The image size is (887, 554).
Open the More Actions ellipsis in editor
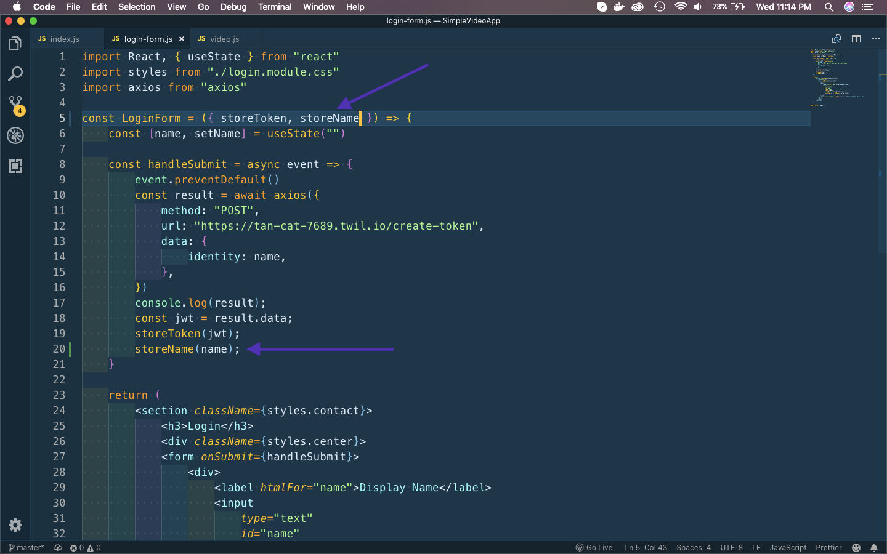pyautogui.click(x=876, y=39)
